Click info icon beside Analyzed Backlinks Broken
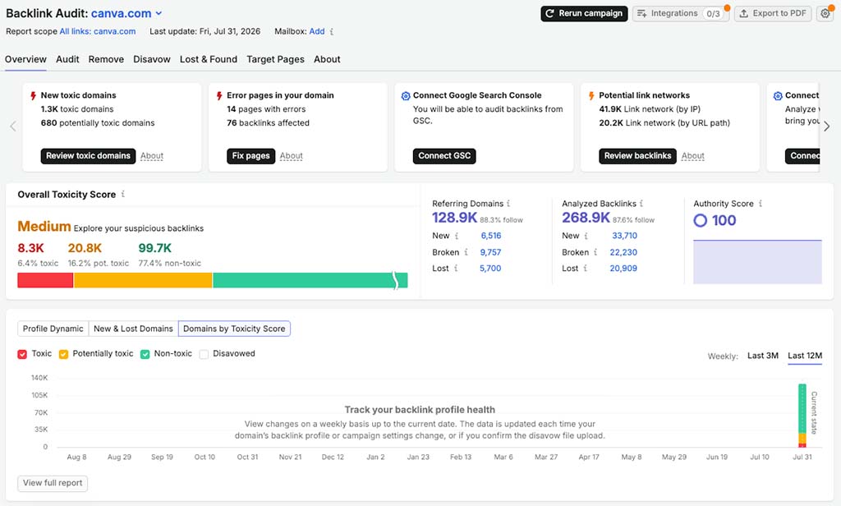This screenshot has width=841, height=506. 595,251
